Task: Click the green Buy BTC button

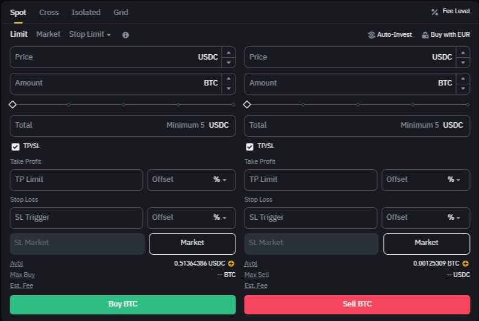Action: (x=123, y=304)
